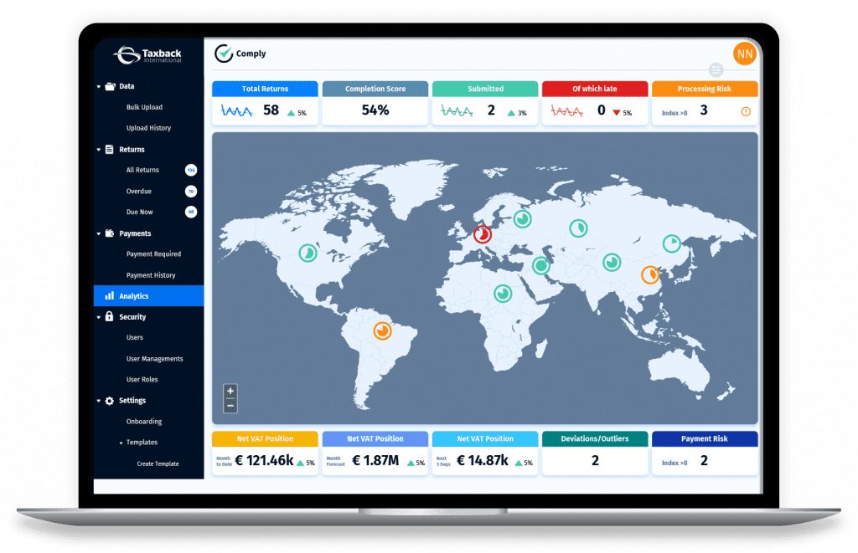The height and width of the screenshot is (553, 858).
Task: Open User Roles
Action: coord(142,380)
